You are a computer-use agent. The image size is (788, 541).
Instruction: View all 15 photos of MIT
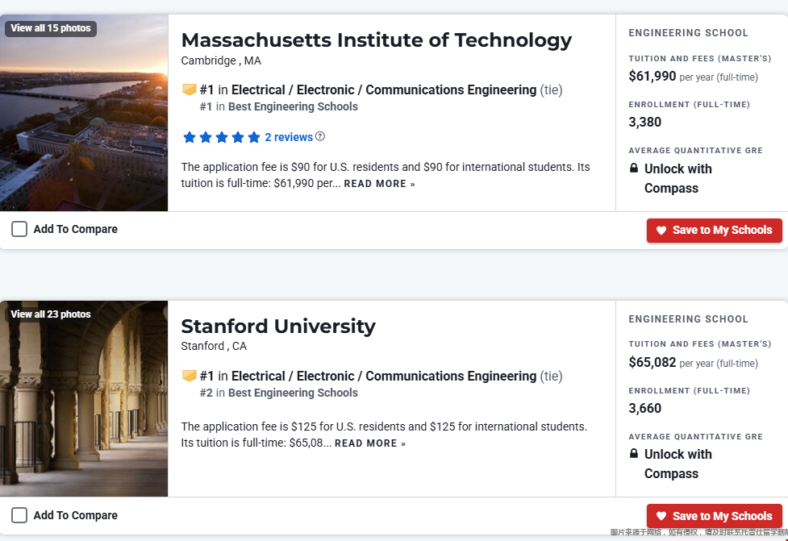tap(51, 28)
